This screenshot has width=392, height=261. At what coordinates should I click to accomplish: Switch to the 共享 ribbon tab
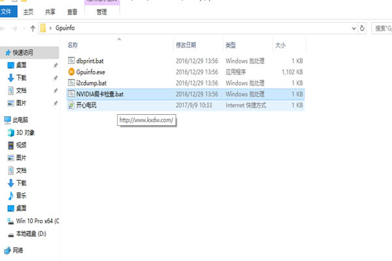coord(50,12)
